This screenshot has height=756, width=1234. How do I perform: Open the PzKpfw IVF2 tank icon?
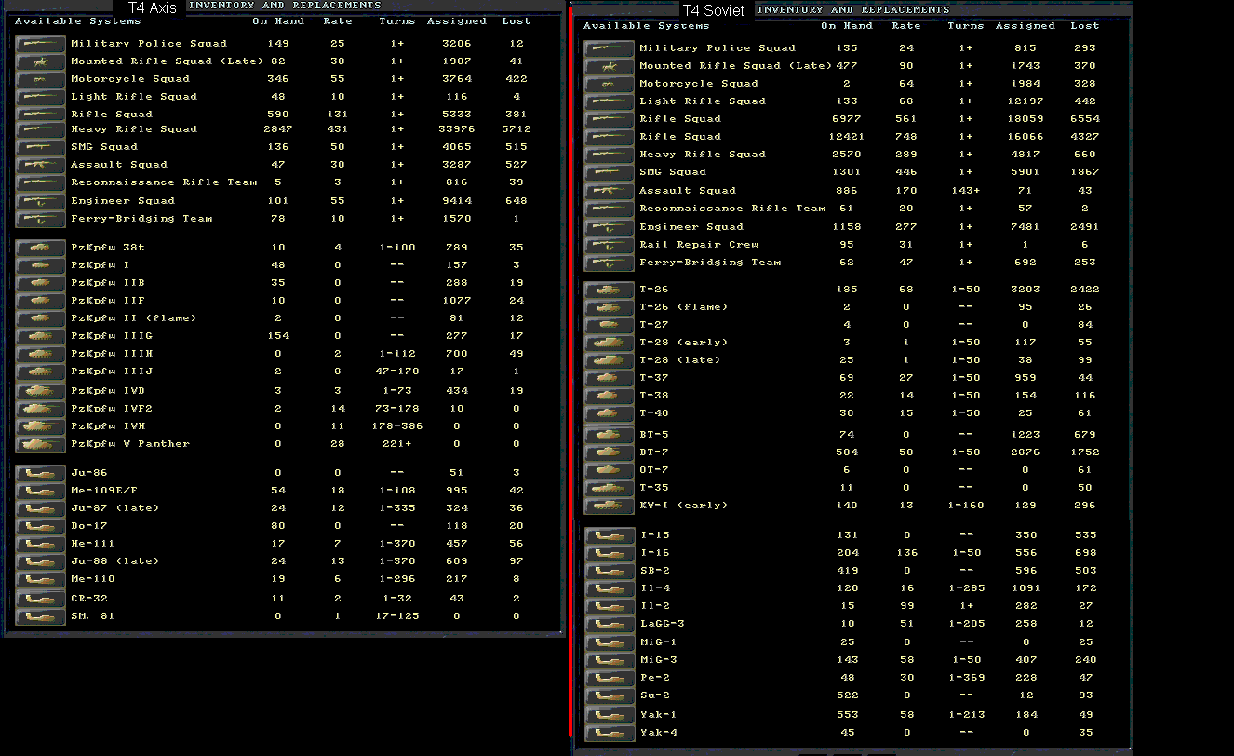[41, 409]
